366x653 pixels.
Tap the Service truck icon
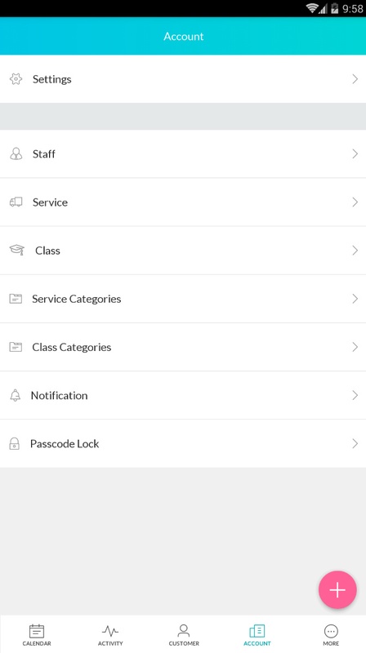pos(16,202)
